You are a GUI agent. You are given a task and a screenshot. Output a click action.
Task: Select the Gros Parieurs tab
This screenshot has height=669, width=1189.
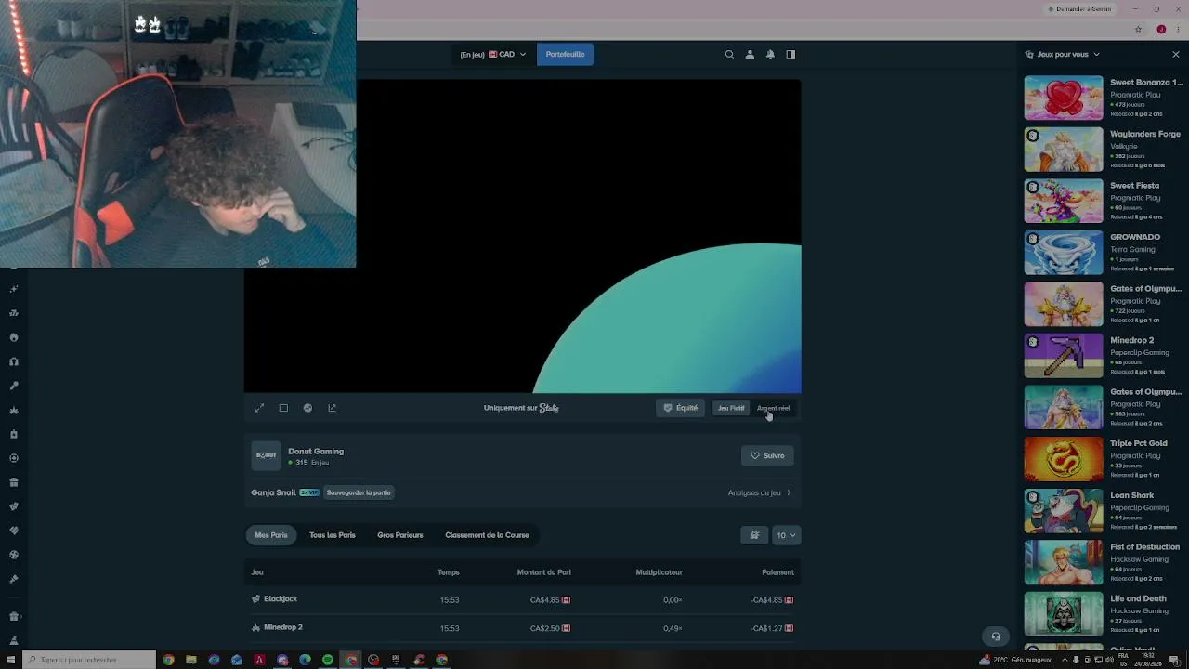tap(400, 535)
